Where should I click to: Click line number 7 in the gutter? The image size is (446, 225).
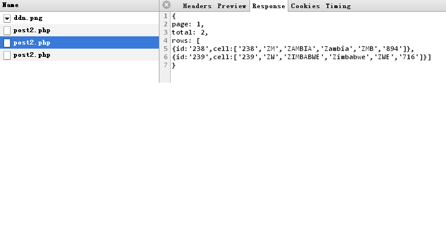(165, 65)
